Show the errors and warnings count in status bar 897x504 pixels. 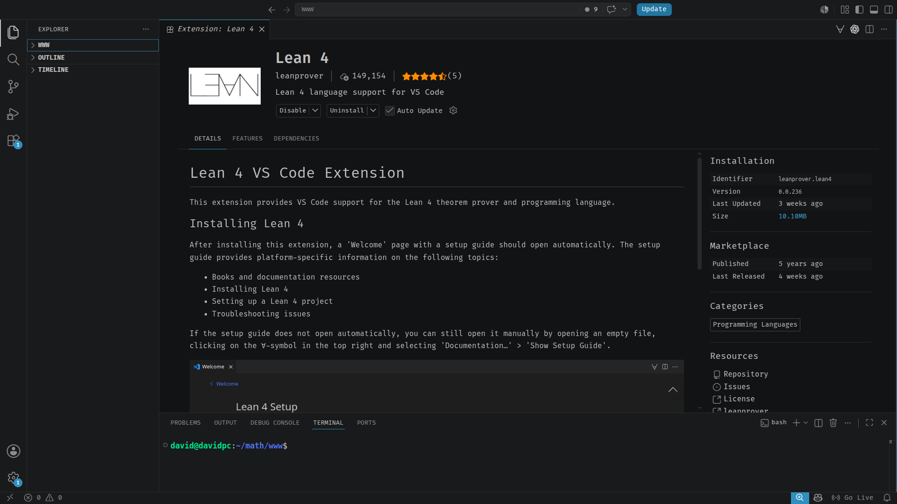tap(43, 497)
